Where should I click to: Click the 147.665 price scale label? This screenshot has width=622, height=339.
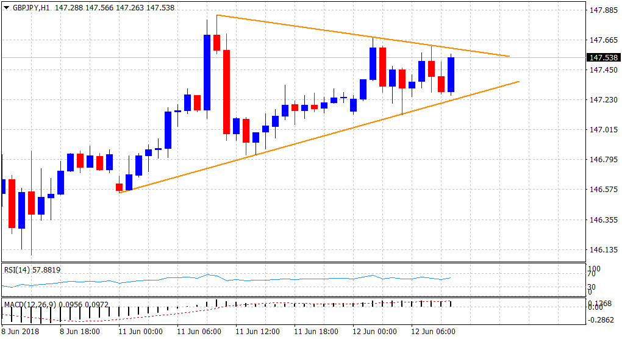tap(604, 40)
